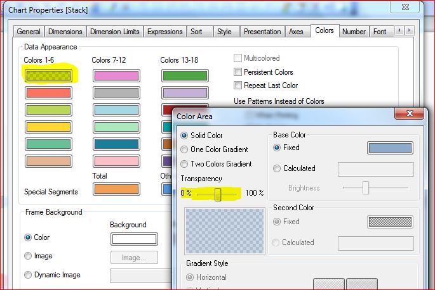Click the tan swatch in Colors 1-6
The height and width of the screenshot is (290, 435).
[x=48, y=161]
